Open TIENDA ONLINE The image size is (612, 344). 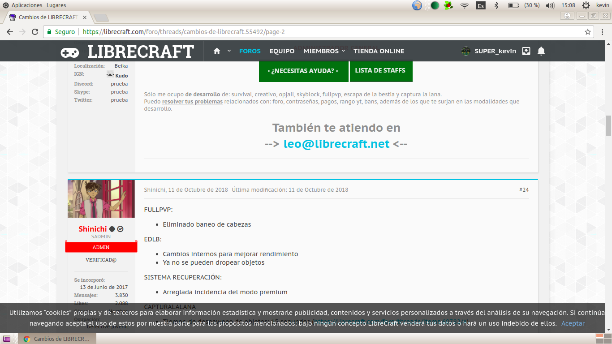[x=379, y=51]
